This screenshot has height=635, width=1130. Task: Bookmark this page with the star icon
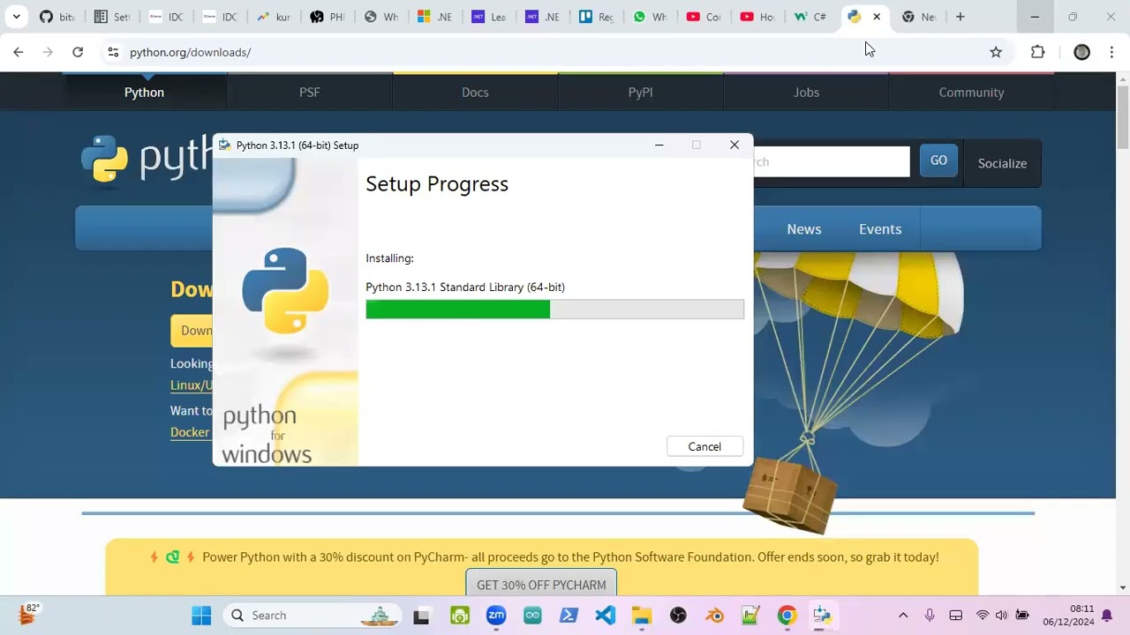click(996, 52)
